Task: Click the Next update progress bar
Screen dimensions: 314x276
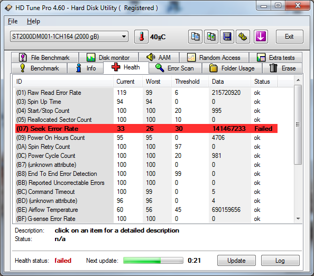Action: coord(153,261)
